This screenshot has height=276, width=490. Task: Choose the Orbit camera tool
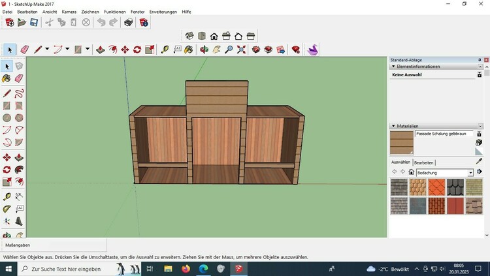(x=204, y=50)
